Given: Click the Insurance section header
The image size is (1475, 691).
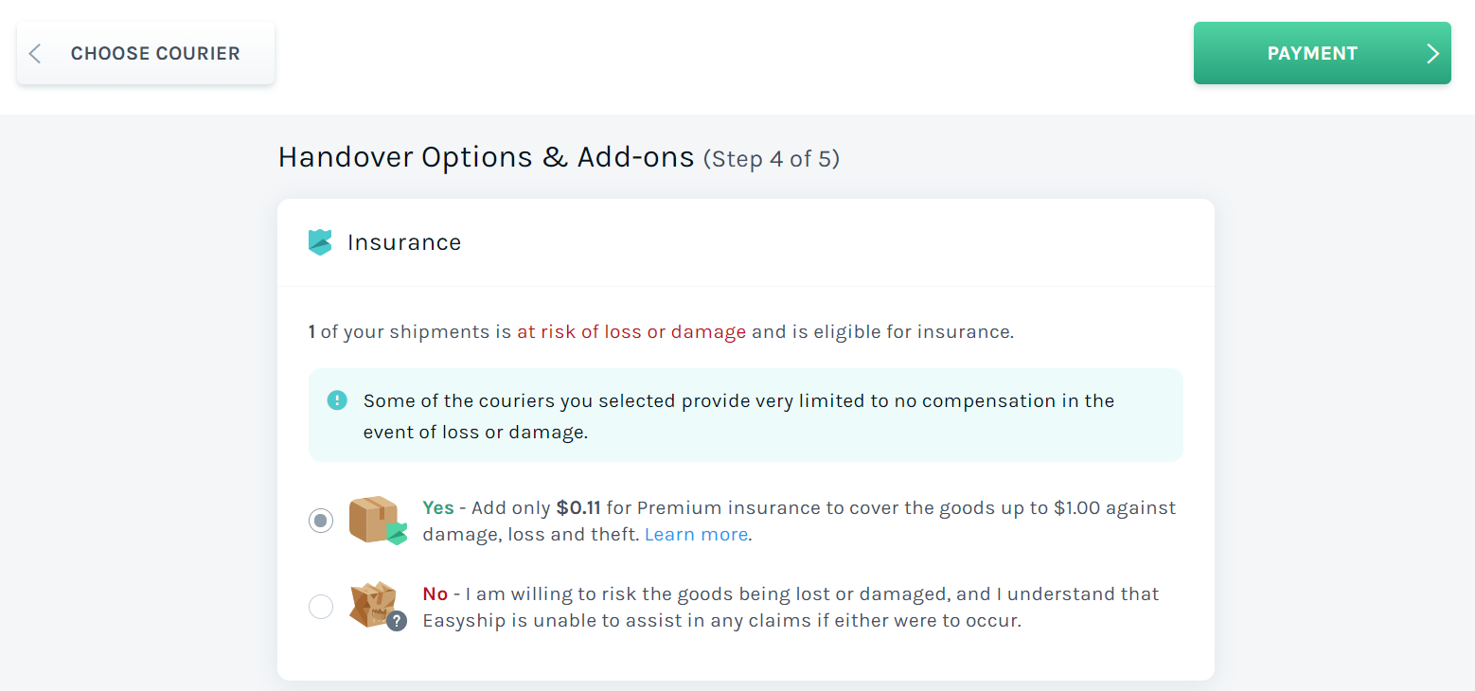Looking at the screenshot, I should point(404,242).
